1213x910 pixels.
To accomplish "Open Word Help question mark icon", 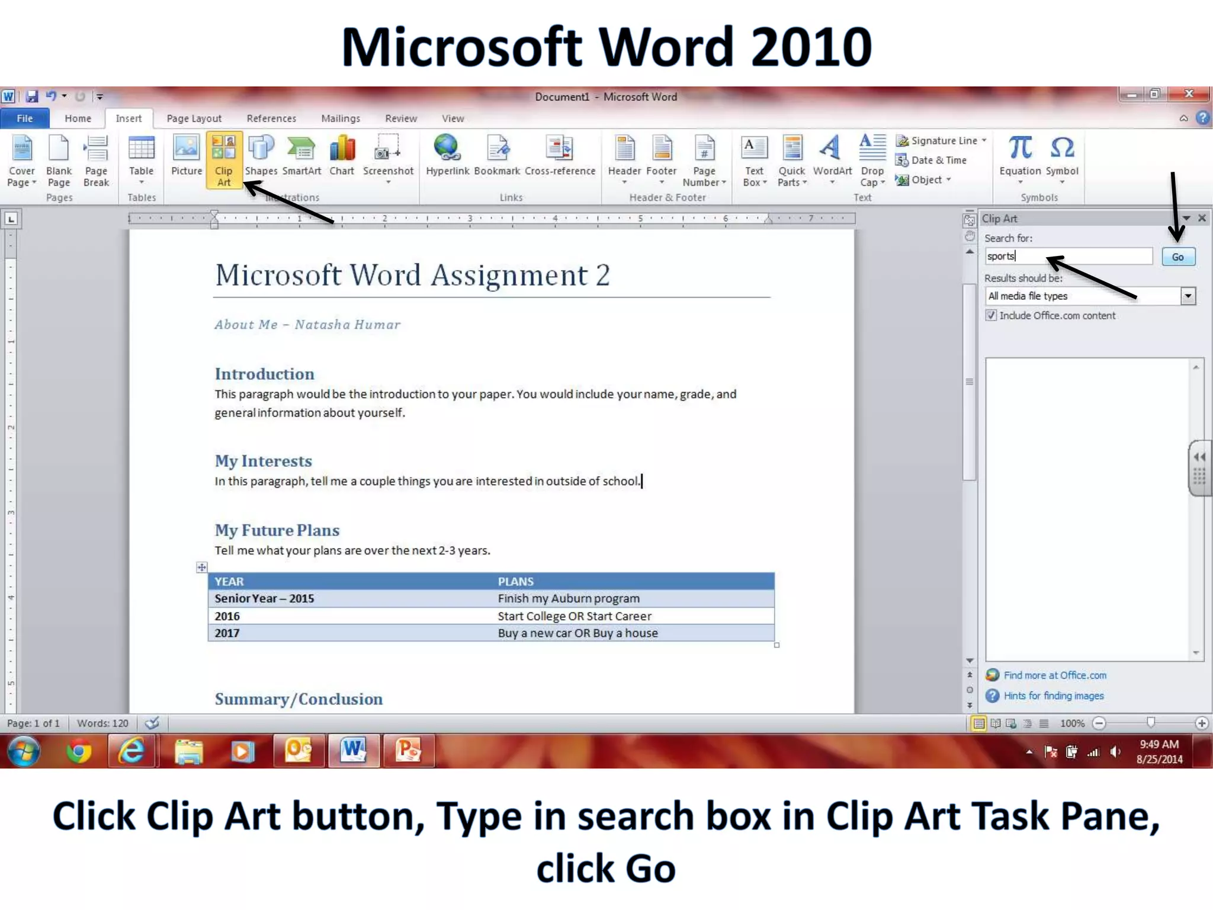I will (x=1202, y=118).
